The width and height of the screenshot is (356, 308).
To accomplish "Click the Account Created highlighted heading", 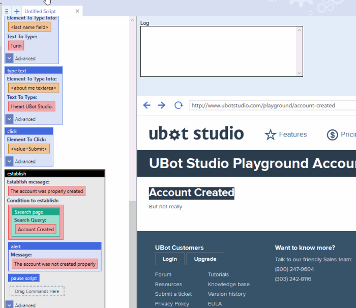I will (191, 193).
